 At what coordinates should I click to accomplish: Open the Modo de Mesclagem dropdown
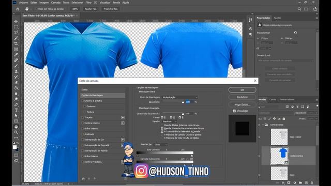(x=180, y=98)
